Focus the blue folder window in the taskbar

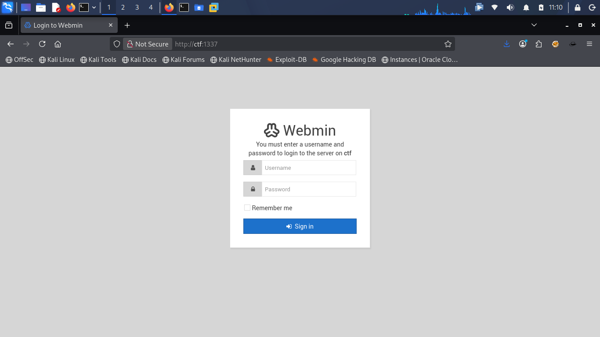(x=199, y=7)
